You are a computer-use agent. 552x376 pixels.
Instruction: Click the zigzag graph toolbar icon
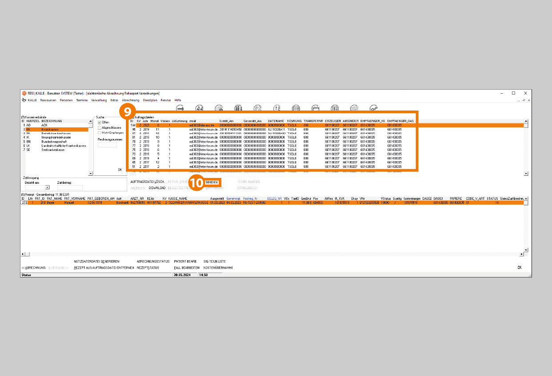pyautogui.click(x=316, y=108)
